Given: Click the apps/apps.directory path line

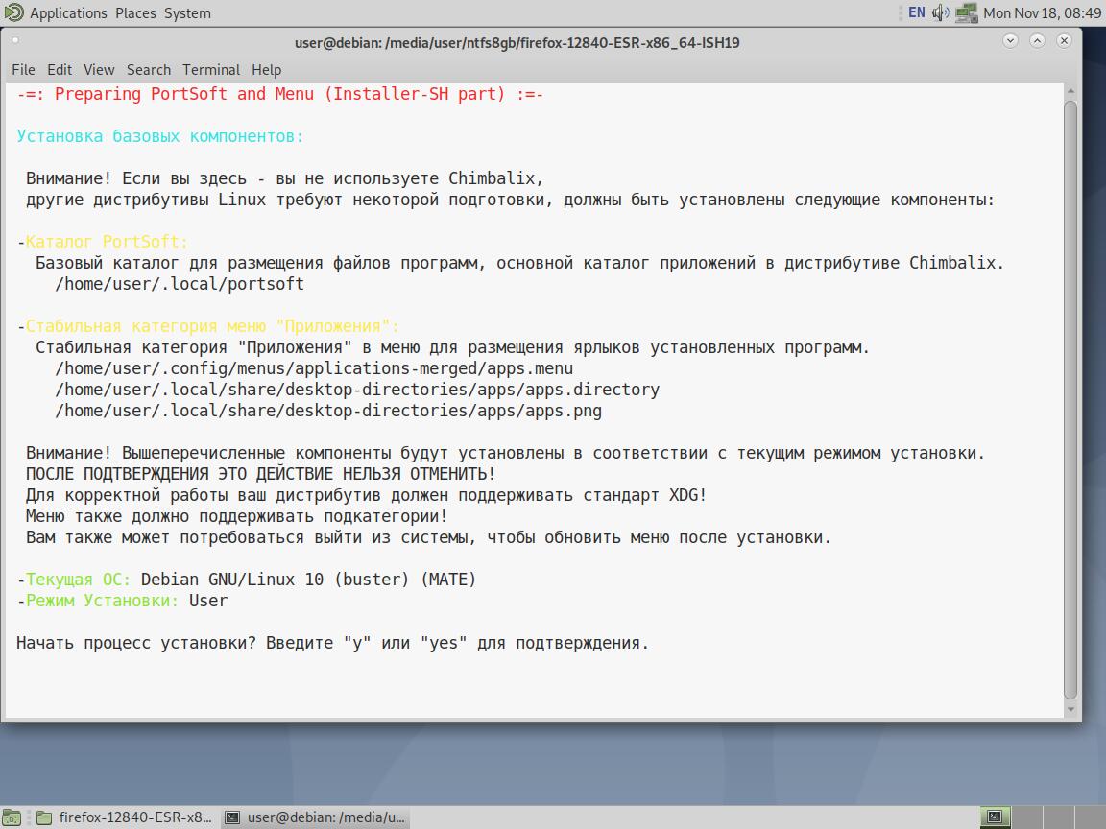Looking at the screenshot, I should [x=357, y=390].
